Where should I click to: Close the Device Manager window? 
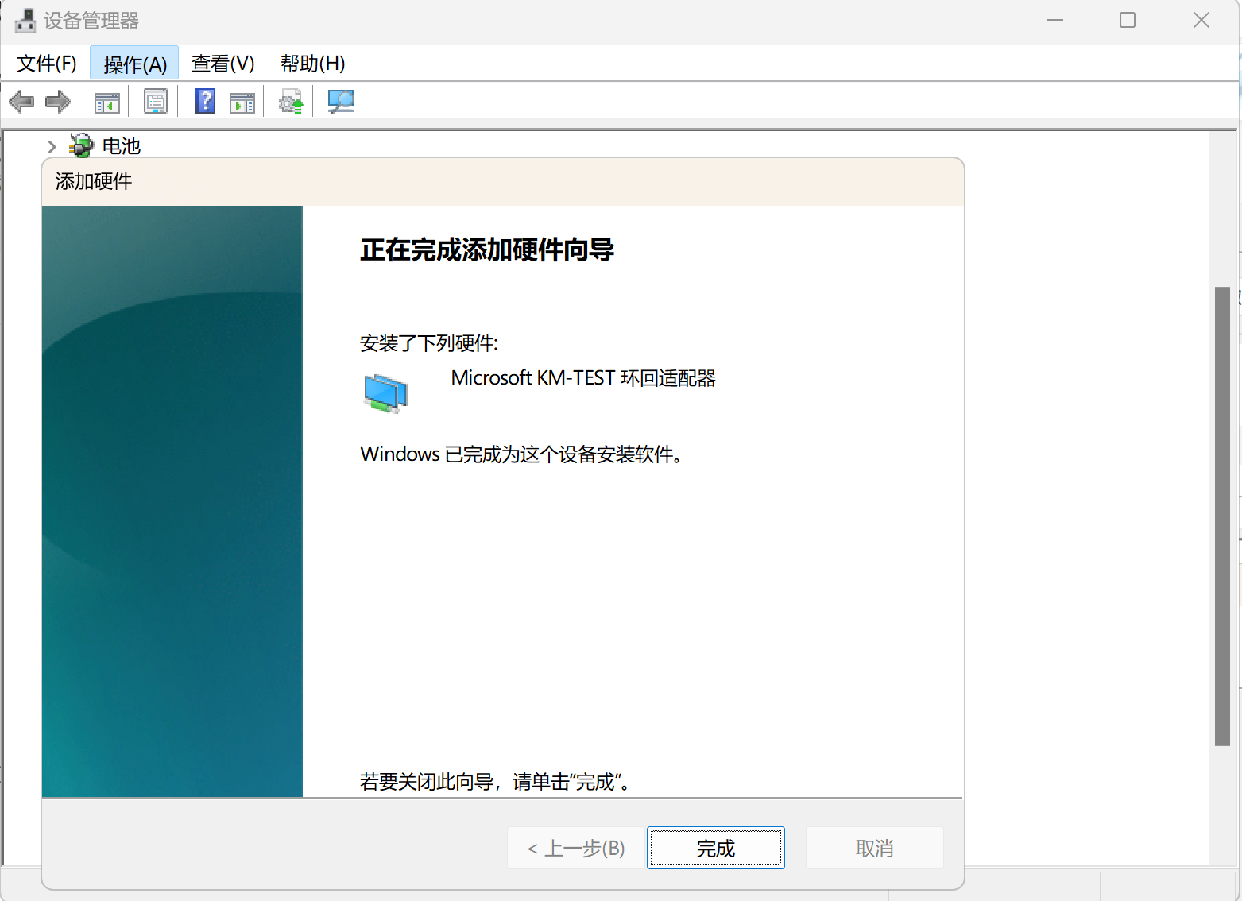[1201, 20]
